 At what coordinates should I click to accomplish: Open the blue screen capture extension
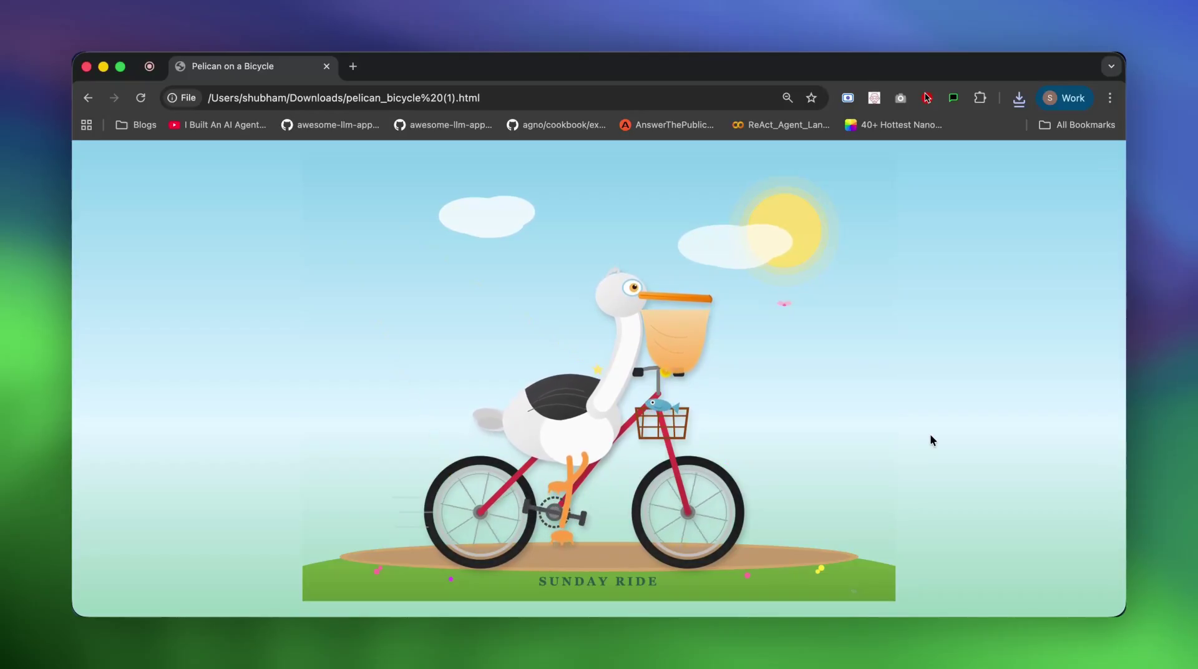click(848, 98)
